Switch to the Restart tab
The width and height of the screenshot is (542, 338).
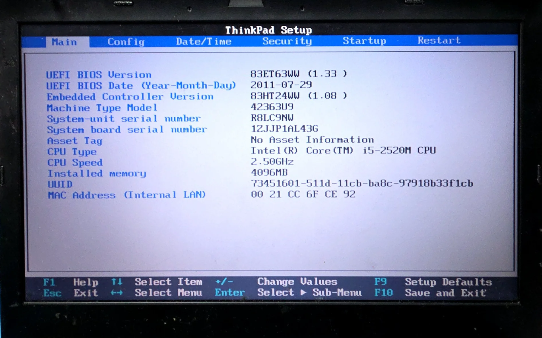439,40
